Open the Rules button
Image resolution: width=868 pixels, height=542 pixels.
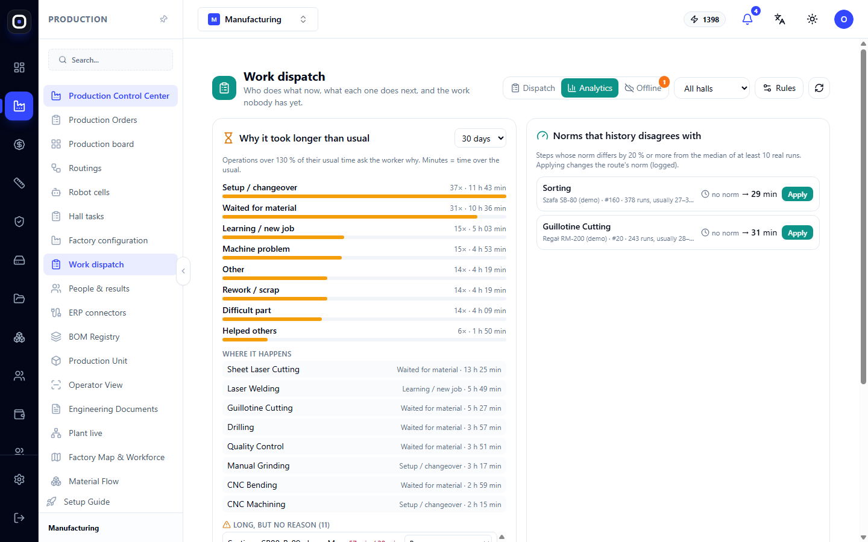pyautogui.click(x=779, y=88)
